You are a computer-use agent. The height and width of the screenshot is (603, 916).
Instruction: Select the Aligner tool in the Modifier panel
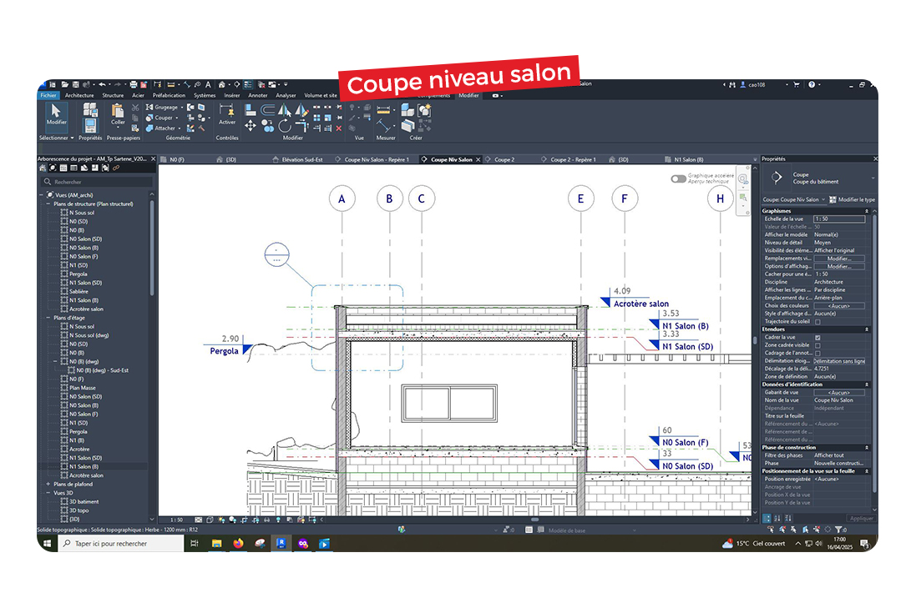(250, 110)
